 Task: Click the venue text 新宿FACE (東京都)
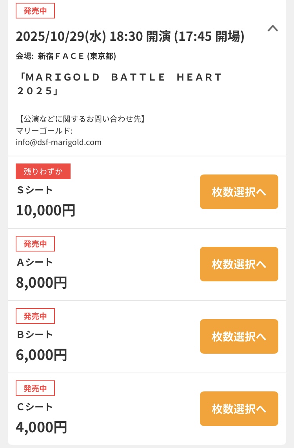coord(77,56)
